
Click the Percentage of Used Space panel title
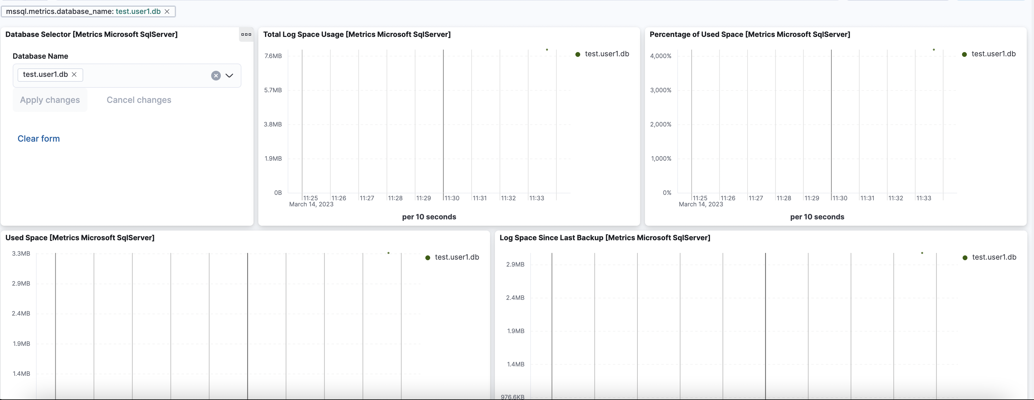pyautogui.click(x=749, y=34)
